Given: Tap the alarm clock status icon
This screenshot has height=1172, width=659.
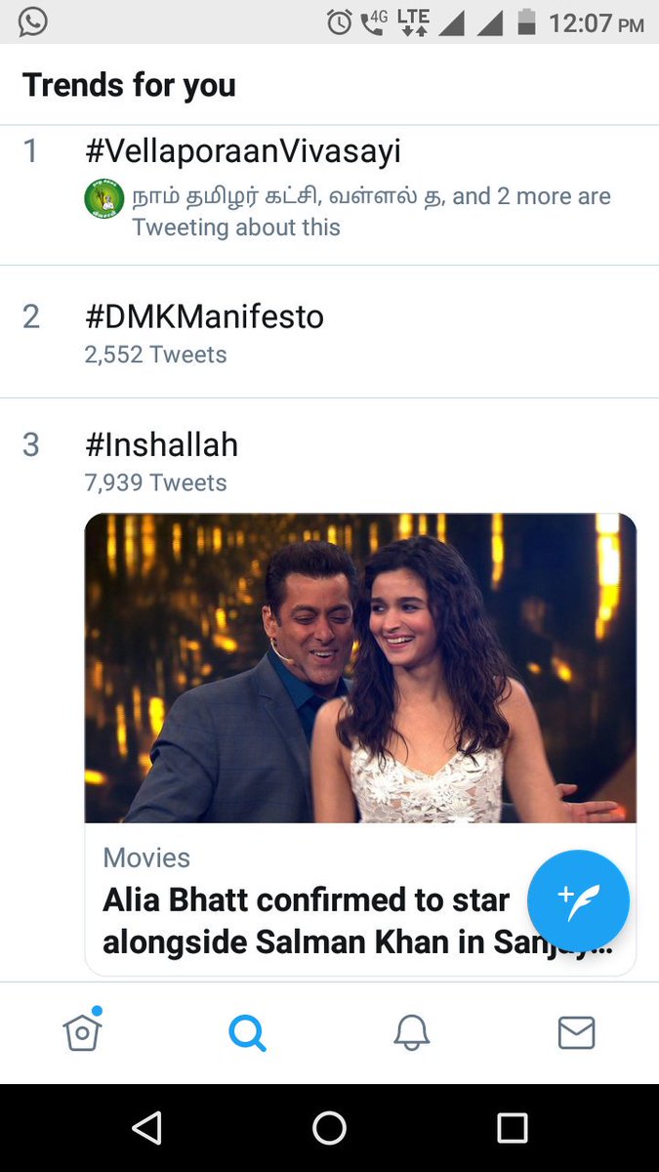Looking at the screenshot, I should [x=339, y=21].
